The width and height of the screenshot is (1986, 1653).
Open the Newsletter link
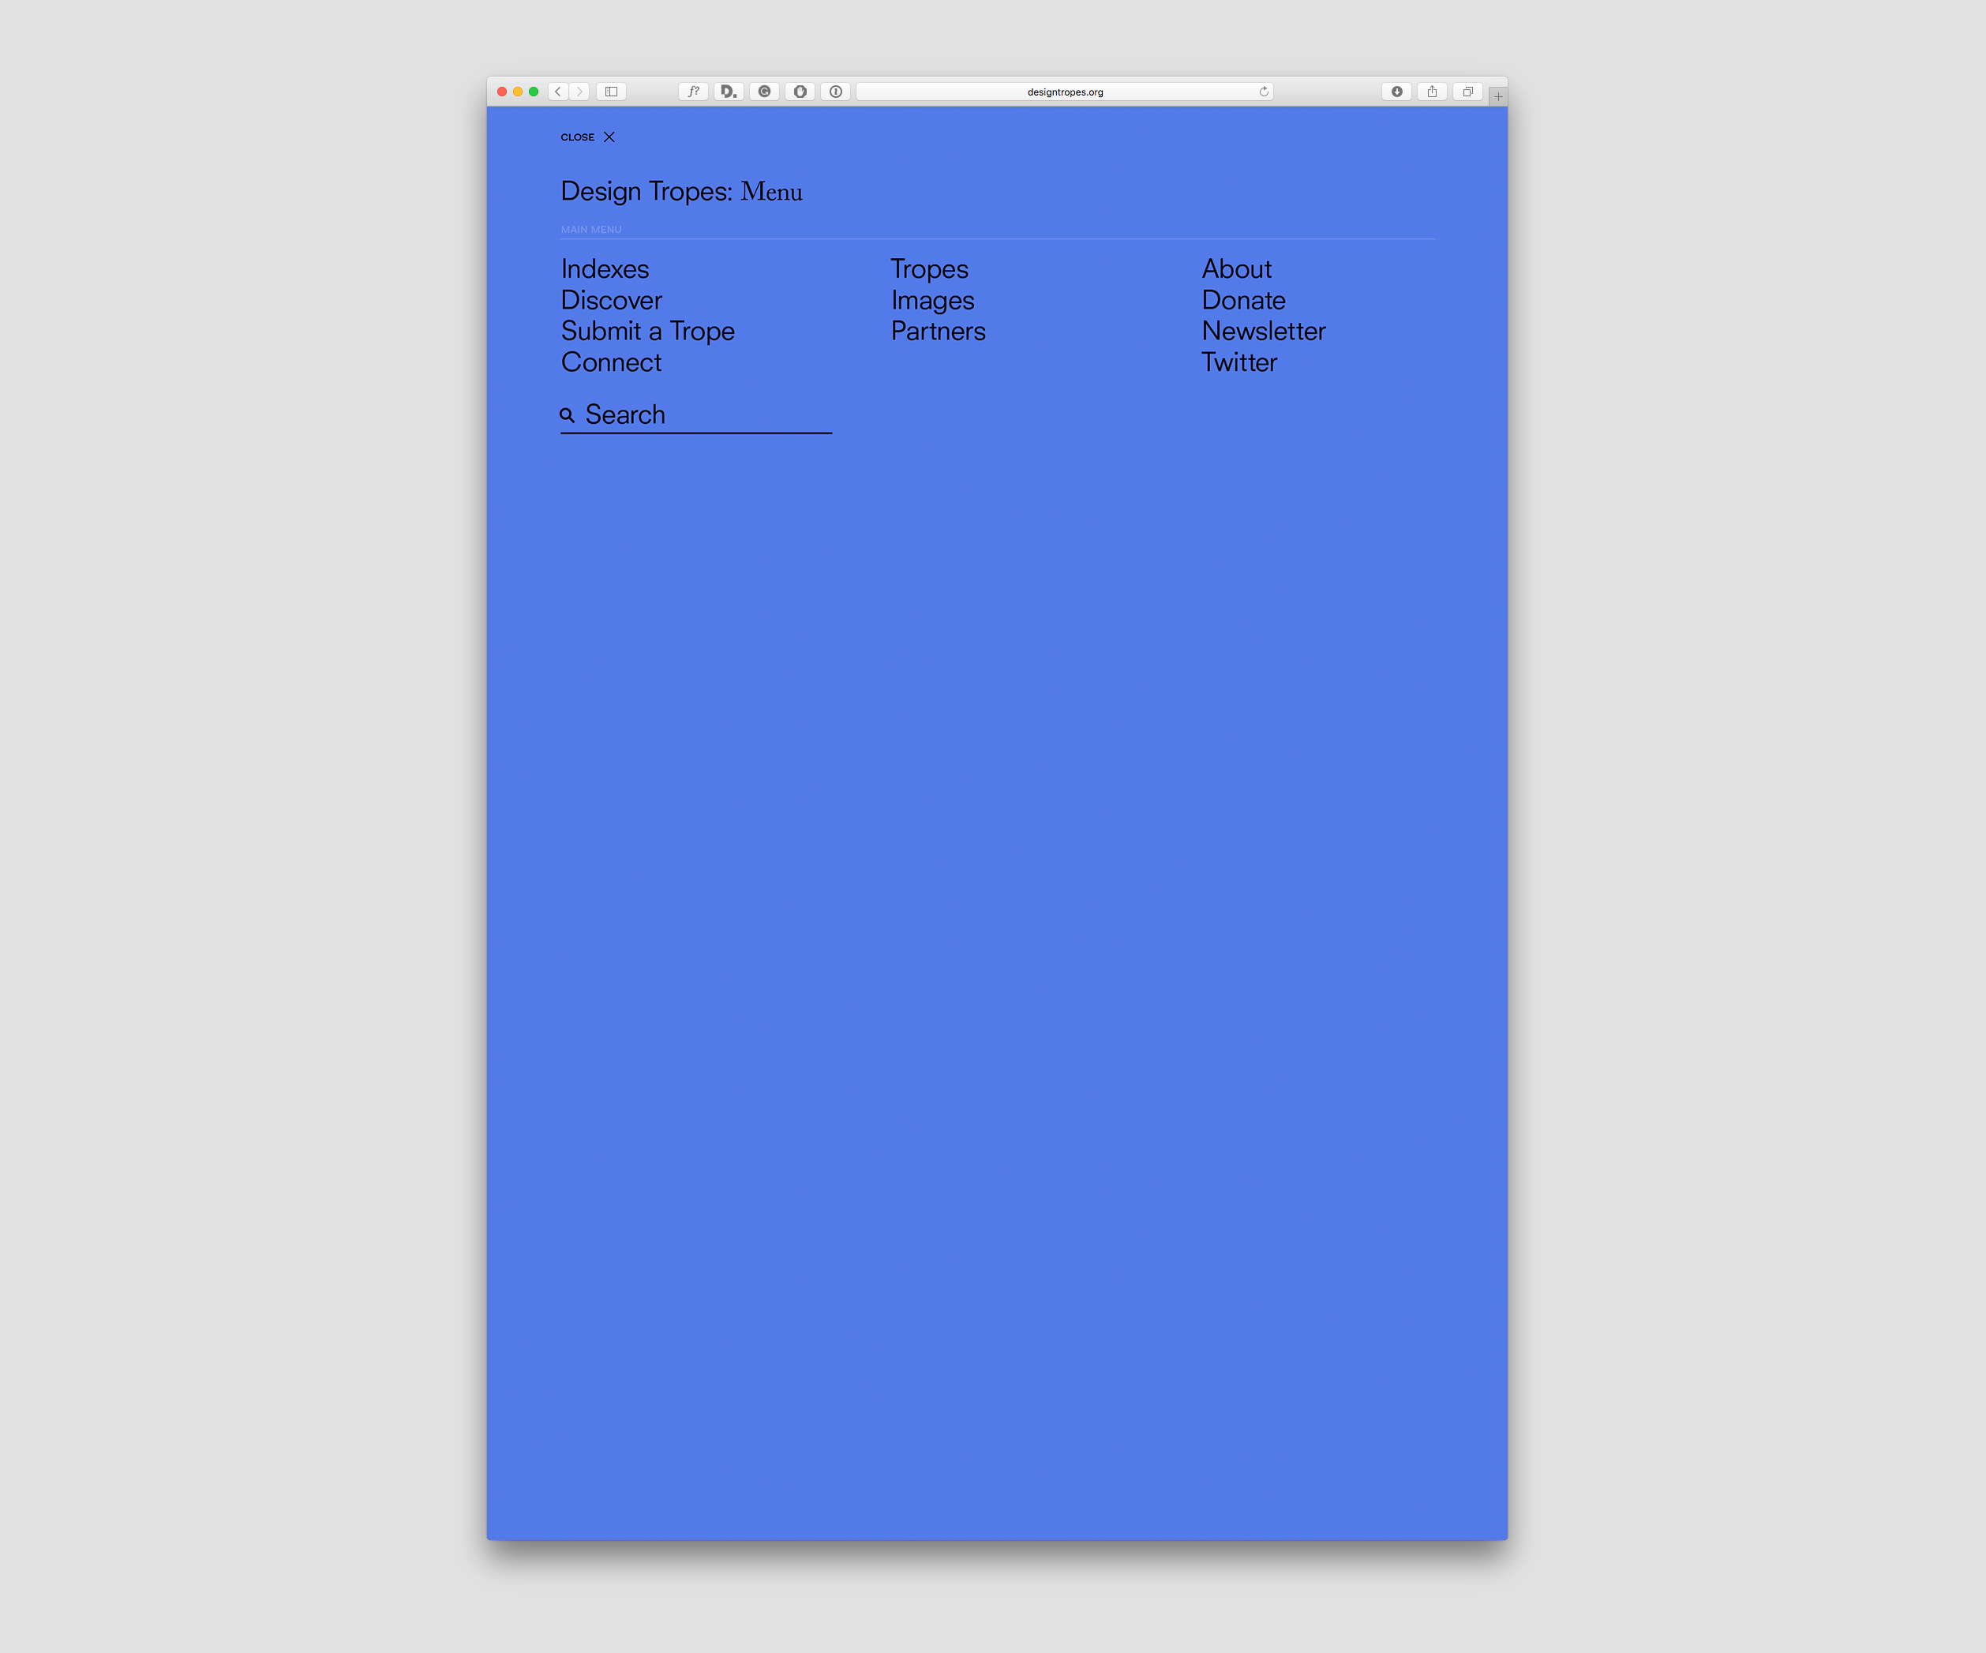[1262, 331]
